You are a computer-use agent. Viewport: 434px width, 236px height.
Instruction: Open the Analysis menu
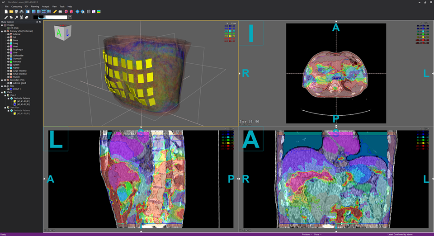click(x=46, y=7)
